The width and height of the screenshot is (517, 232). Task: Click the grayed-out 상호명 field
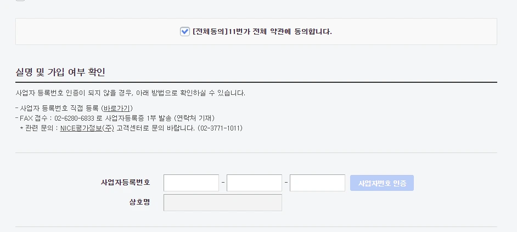(x=223, y=202)
